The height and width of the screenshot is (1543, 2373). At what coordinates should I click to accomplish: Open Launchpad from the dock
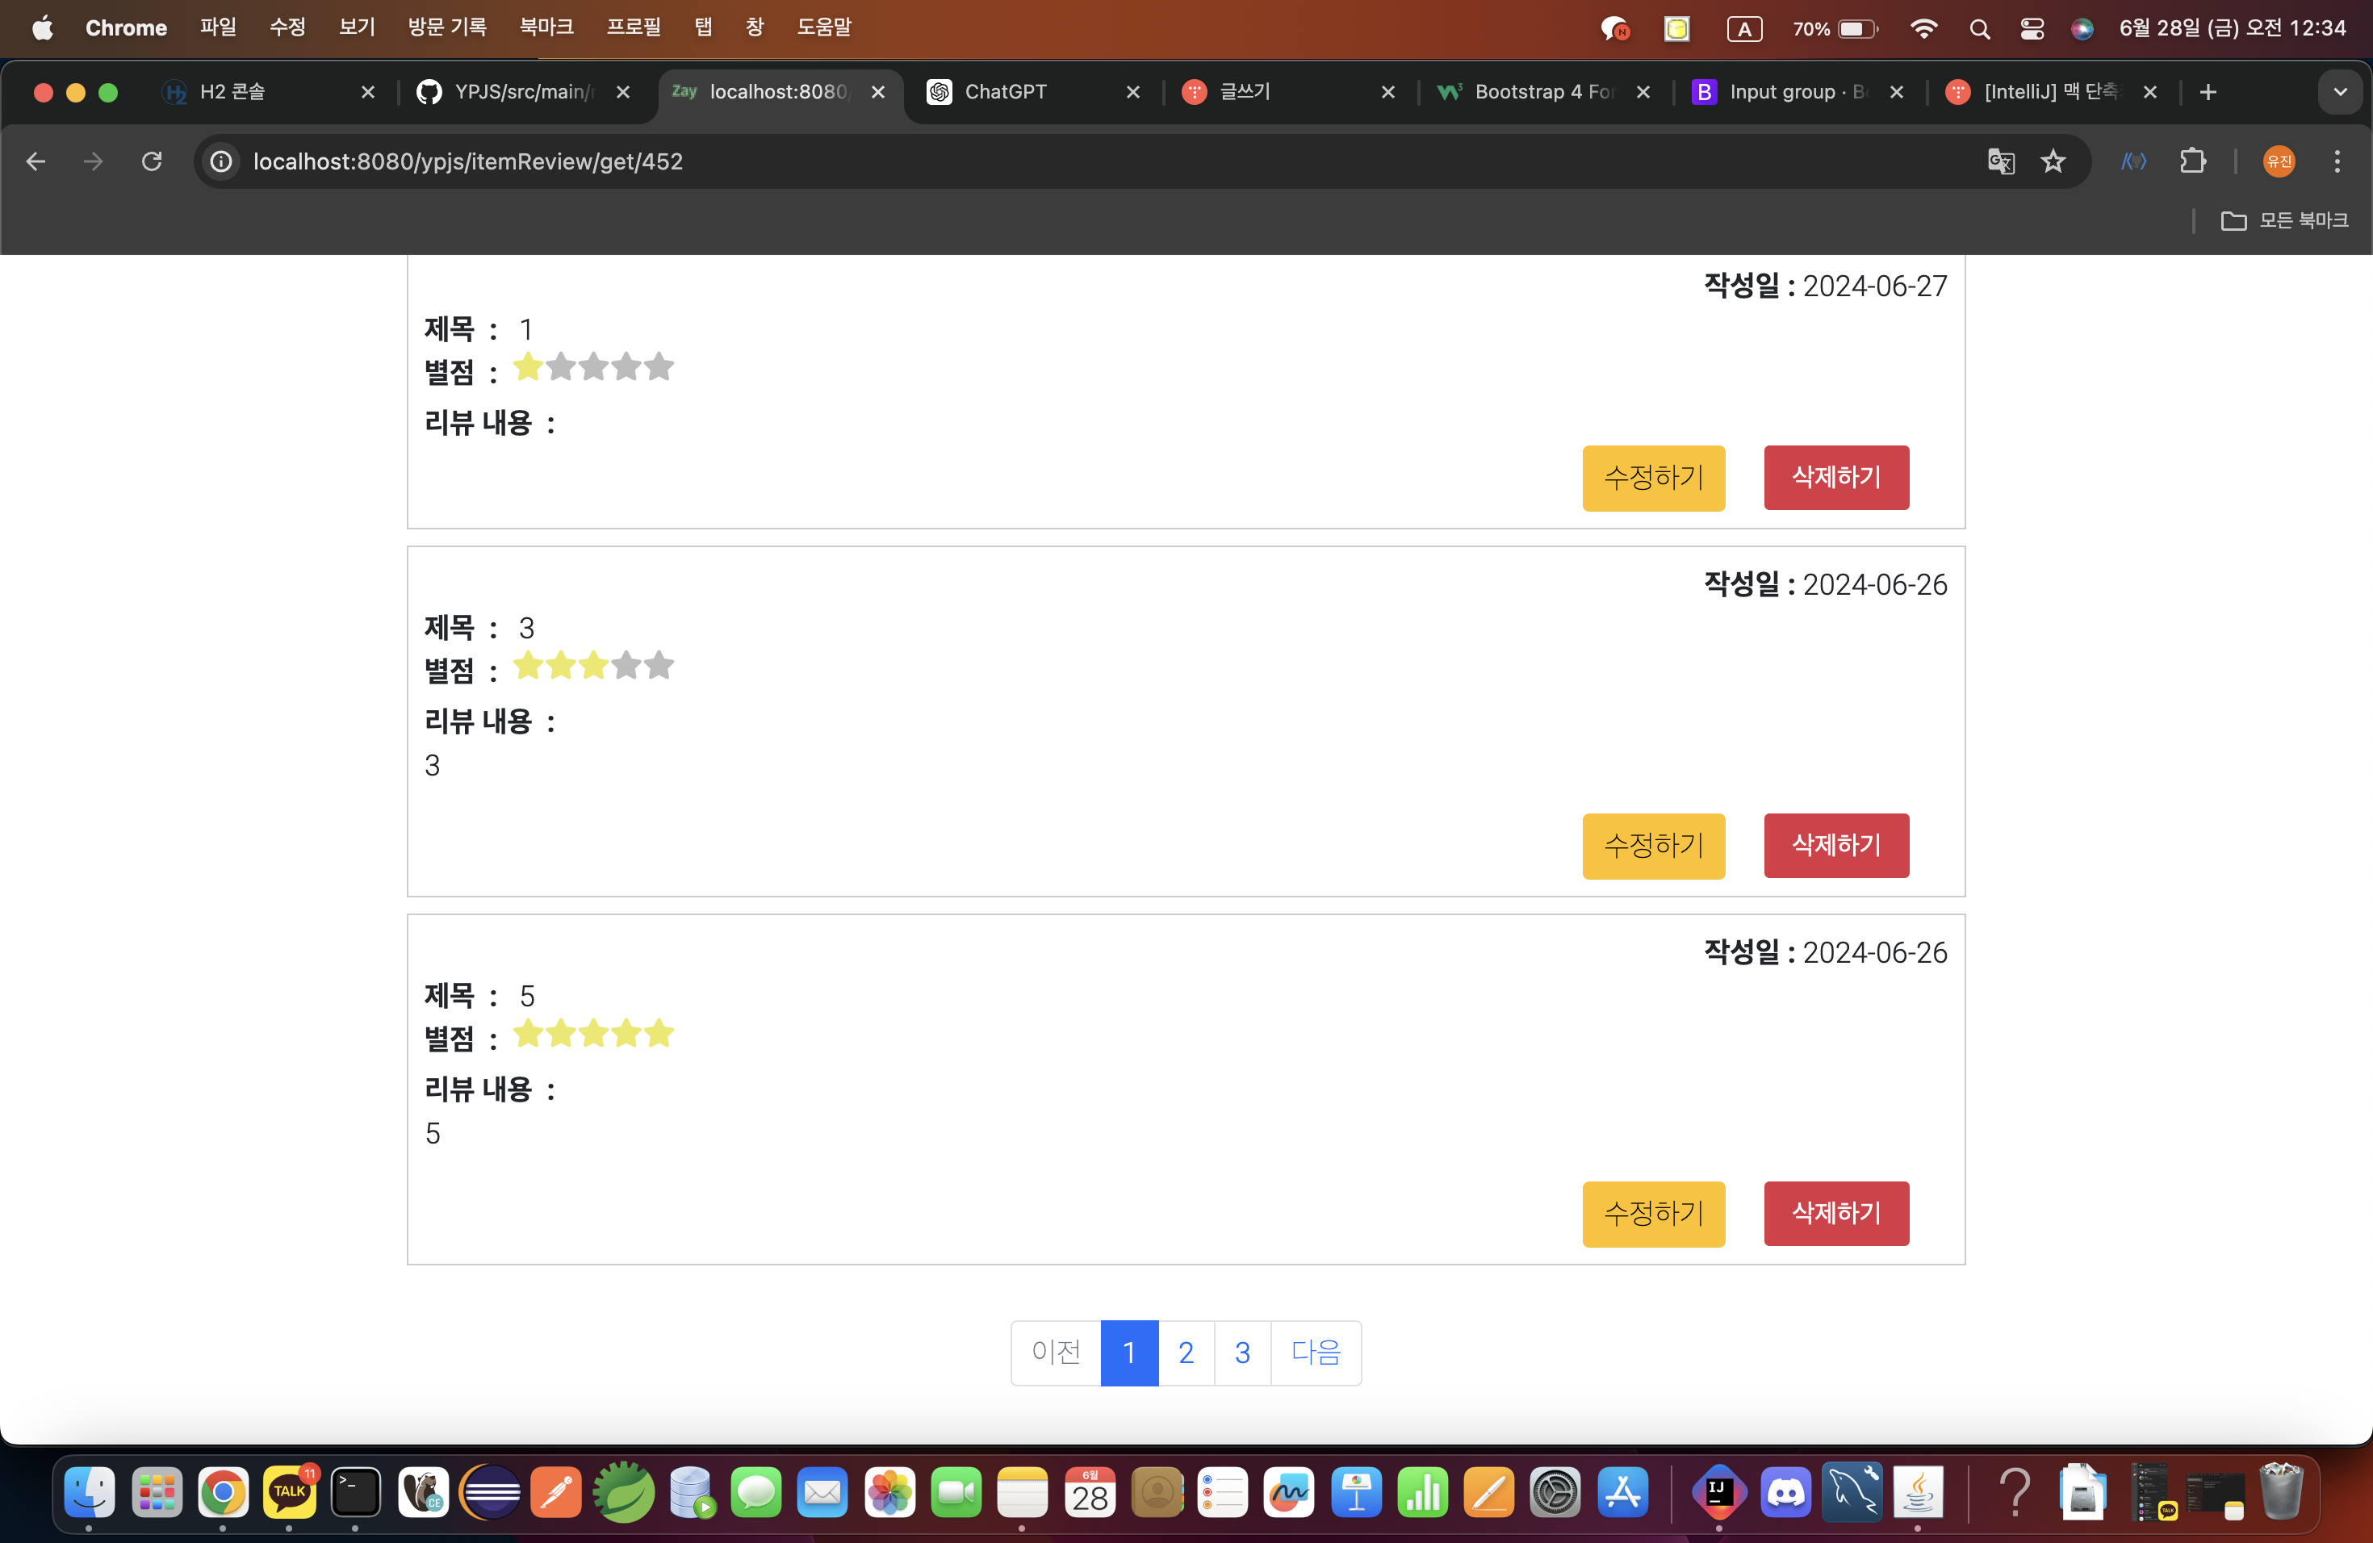click(x=157, y=1492)
